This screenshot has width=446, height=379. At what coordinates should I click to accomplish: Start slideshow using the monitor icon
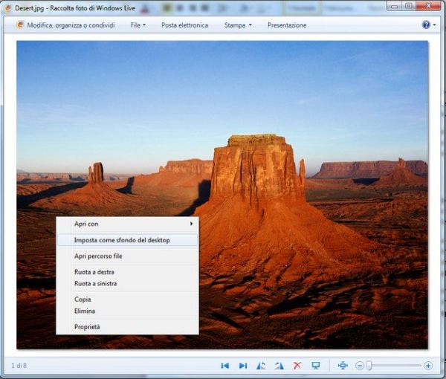pyautogui.click(x=316, y=366)
